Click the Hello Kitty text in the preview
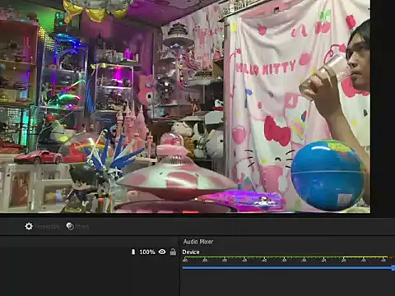Screen dimensions: 395x296 (266, 67)
